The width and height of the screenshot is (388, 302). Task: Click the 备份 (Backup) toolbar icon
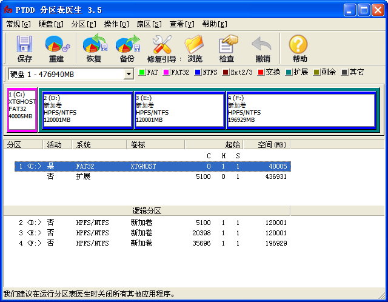coord(127,49)
